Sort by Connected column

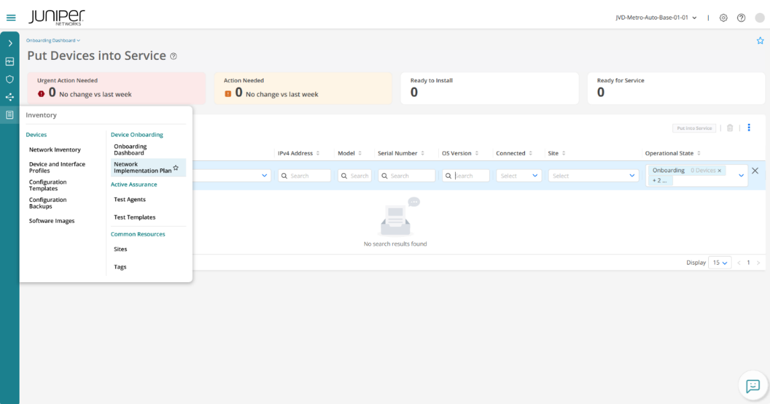pos(530,154)
